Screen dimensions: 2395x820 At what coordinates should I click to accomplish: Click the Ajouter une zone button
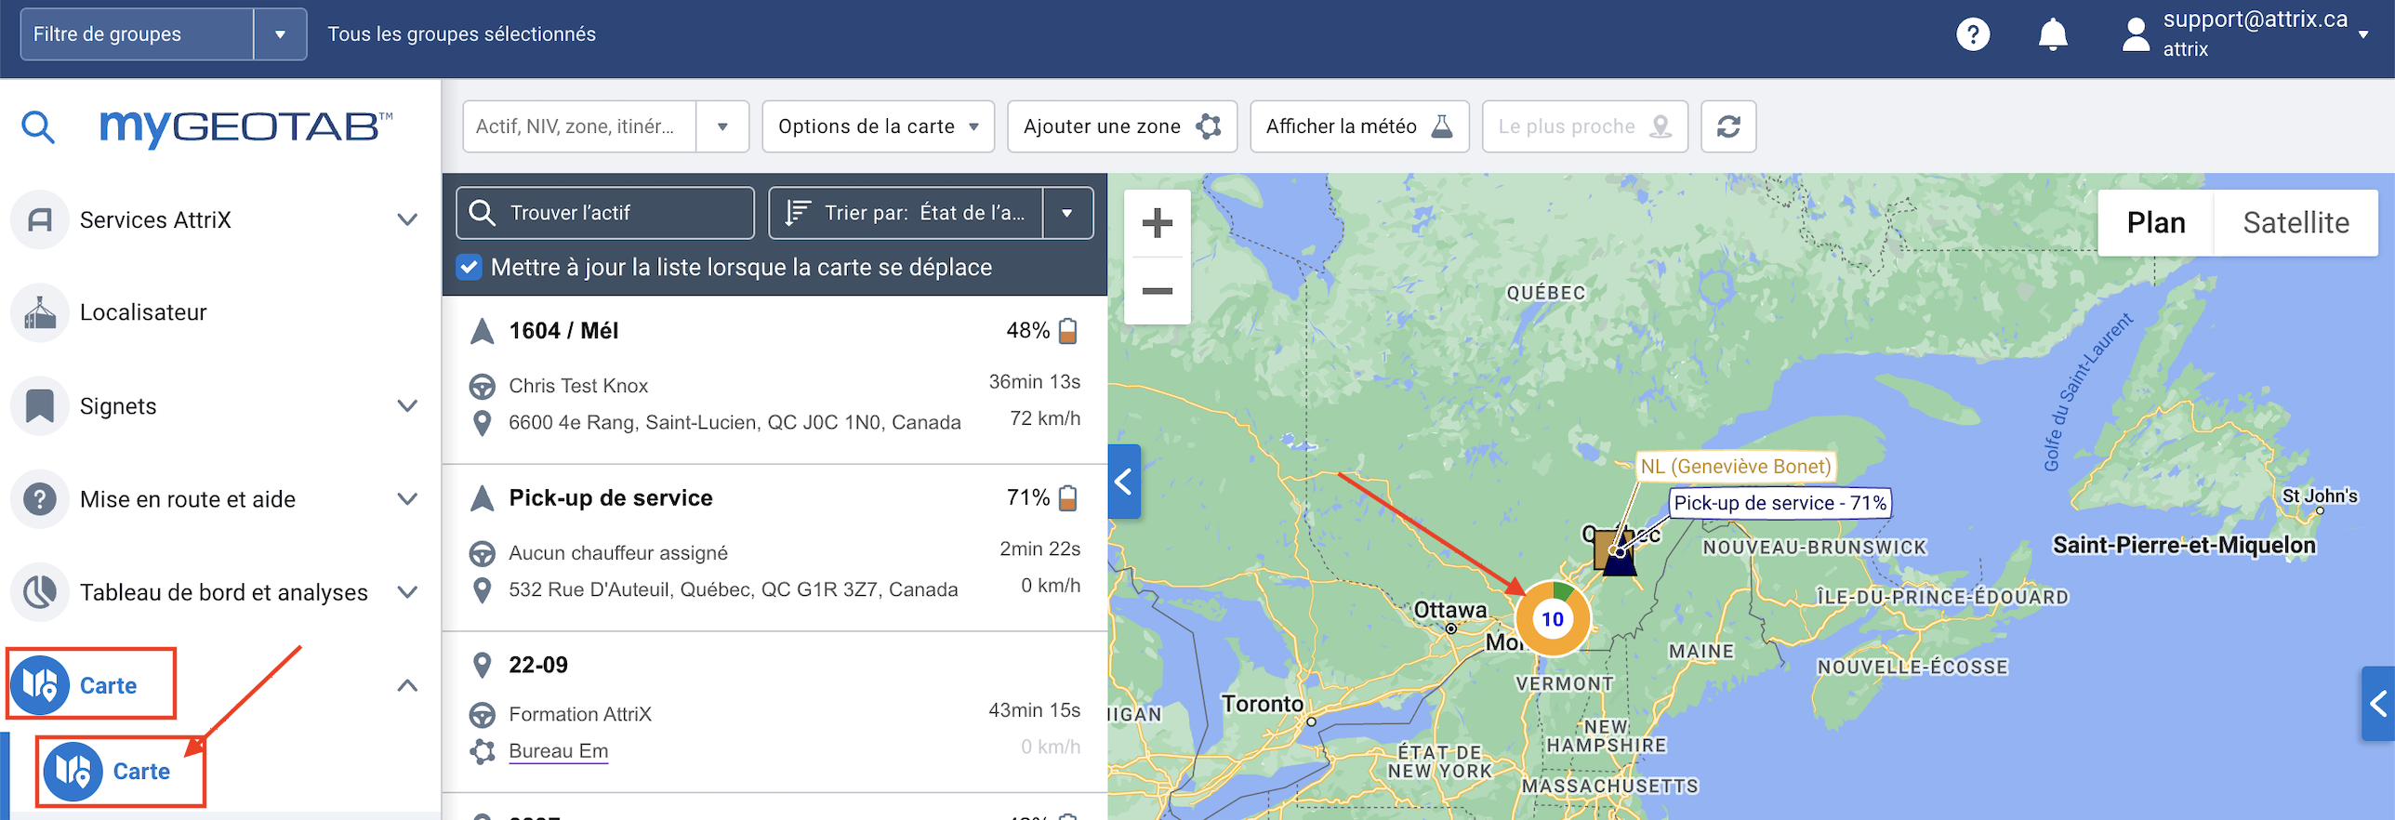[x=1121, y=126]
